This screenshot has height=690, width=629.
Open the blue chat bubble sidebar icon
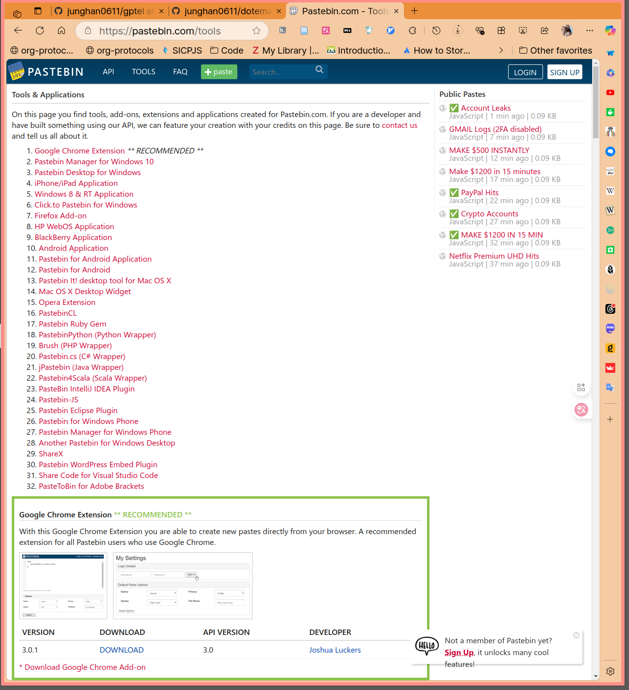[610, 151]
